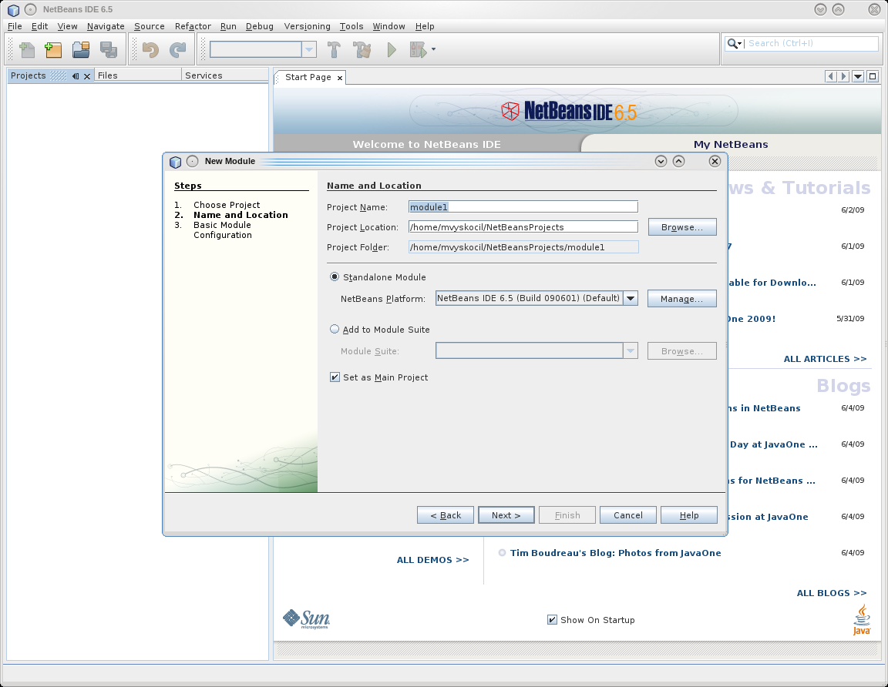Image resolution: width=888 pixels, height=687 pixels.
Task: Click the Redo toolbar icon
Action: click(178, 50)
